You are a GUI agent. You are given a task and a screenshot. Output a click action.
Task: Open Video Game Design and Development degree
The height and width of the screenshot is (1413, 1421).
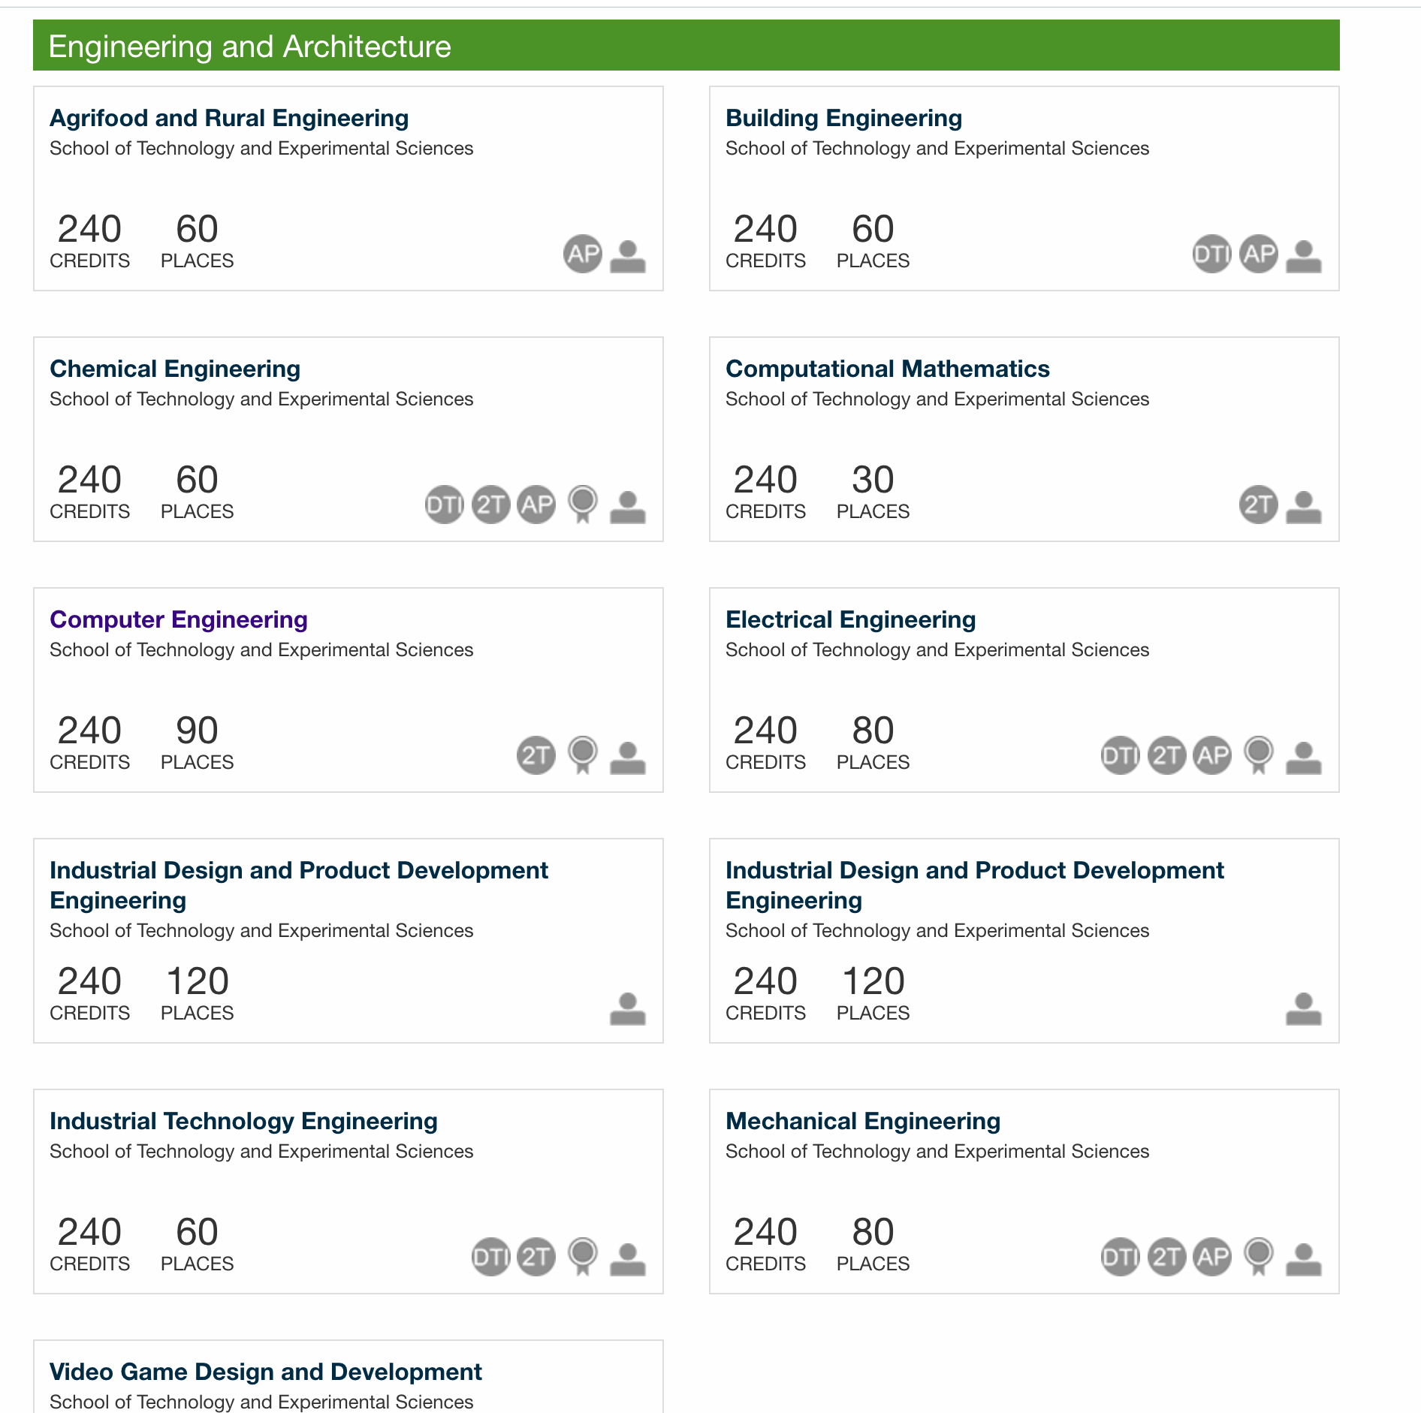[266, 1372]
